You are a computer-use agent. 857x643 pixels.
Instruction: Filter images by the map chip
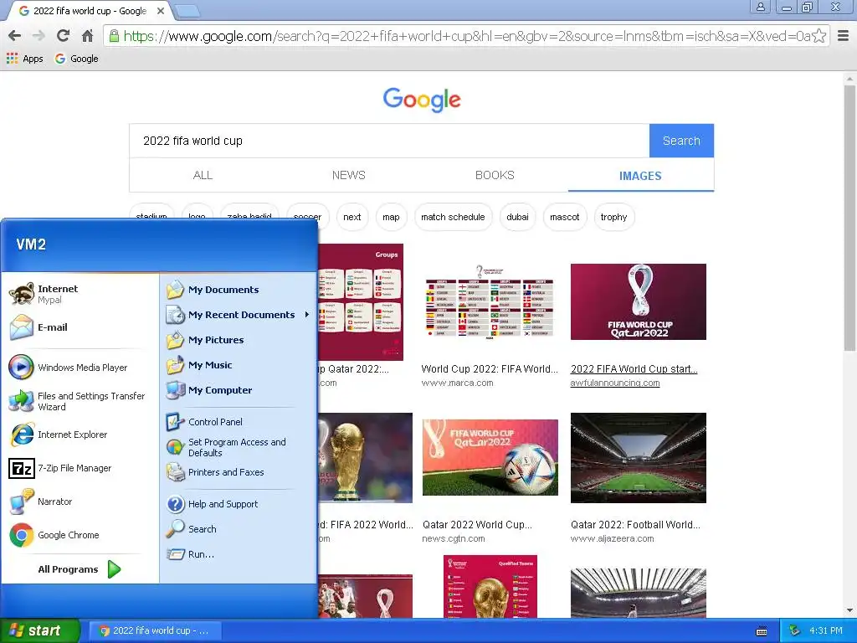pos(391,217)
